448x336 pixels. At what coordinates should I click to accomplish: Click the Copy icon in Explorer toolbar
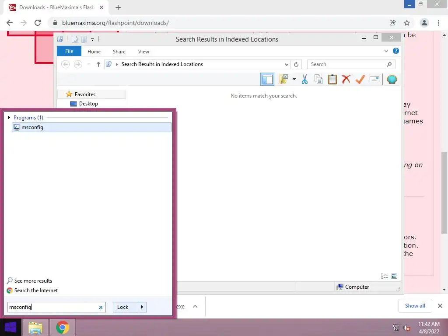pos(318,79)
